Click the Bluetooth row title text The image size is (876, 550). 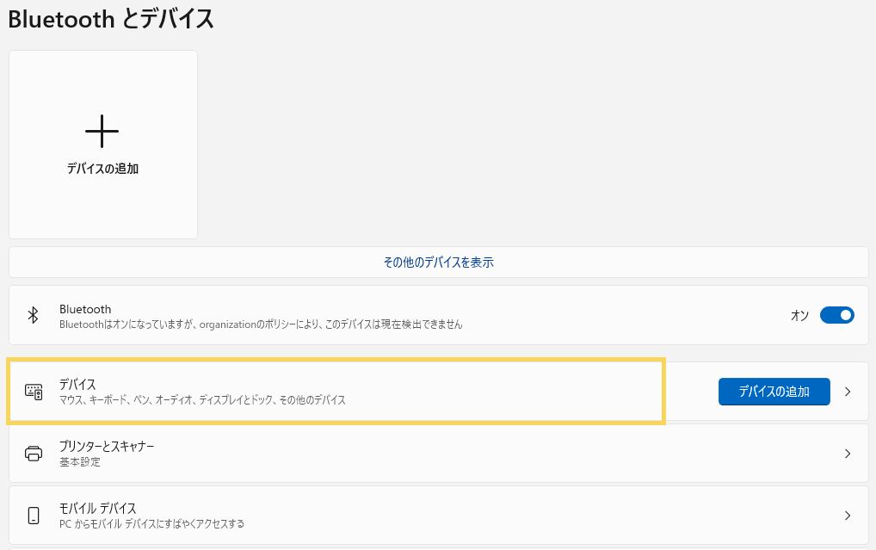(x=85, y=309)
